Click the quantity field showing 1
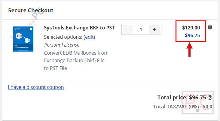The height and width of the screenshot is (121, 220). coord(141,29)
